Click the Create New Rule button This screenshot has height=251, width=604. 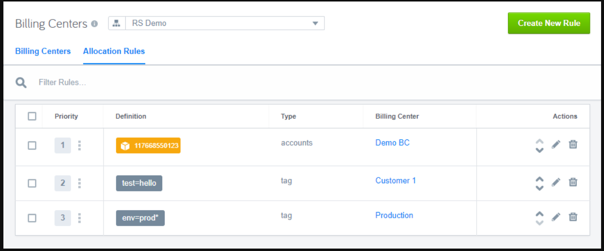[549, 23]
